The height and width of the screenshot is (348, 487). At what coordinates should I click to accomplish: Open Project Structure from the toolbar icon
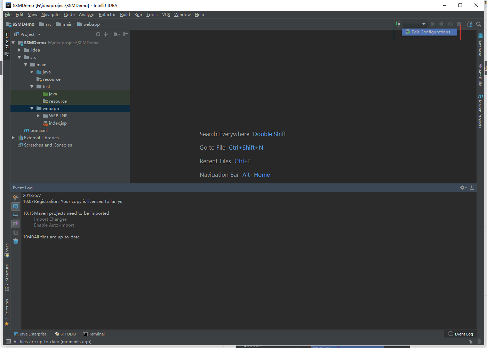[470, 24]
